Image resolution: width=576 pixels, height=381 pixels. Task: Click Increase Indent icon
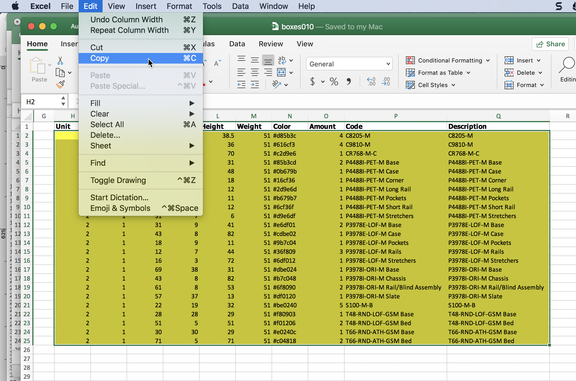pos(255,85)
